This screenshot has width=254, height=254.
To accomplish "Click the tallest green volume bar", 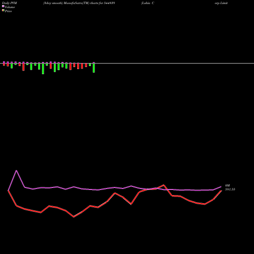I will click(43, 69).
